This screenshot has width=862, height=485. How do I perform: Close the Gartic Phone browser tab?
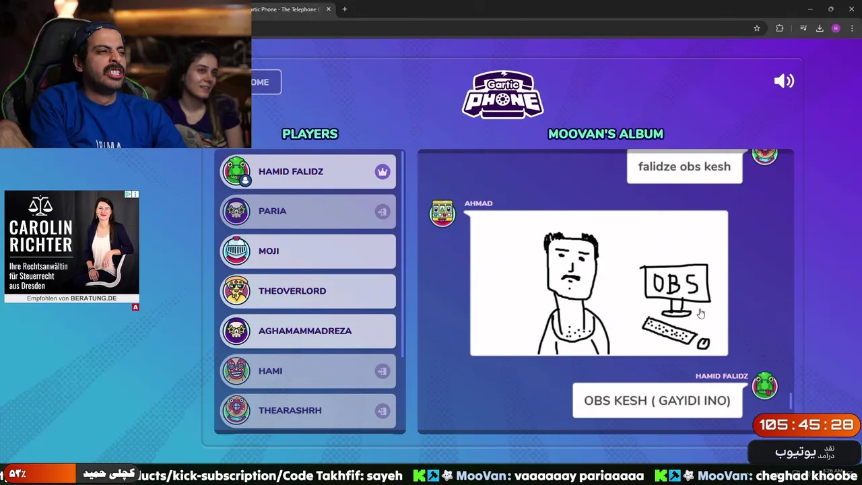329,9
